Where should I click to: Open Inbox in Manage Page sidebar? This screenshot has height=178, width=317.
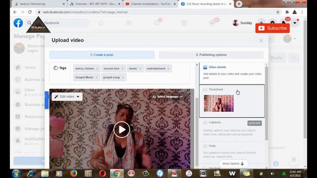pos(30,91)
